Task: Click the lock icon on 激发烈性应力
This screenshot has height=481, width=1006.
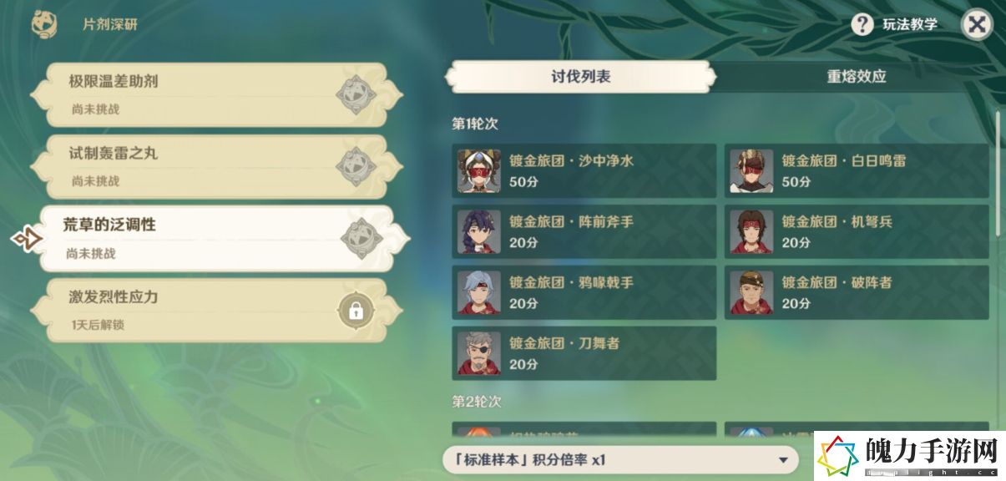Action: 356,311
